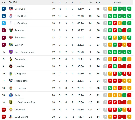Click the PJ column header

tap(53, 2)
